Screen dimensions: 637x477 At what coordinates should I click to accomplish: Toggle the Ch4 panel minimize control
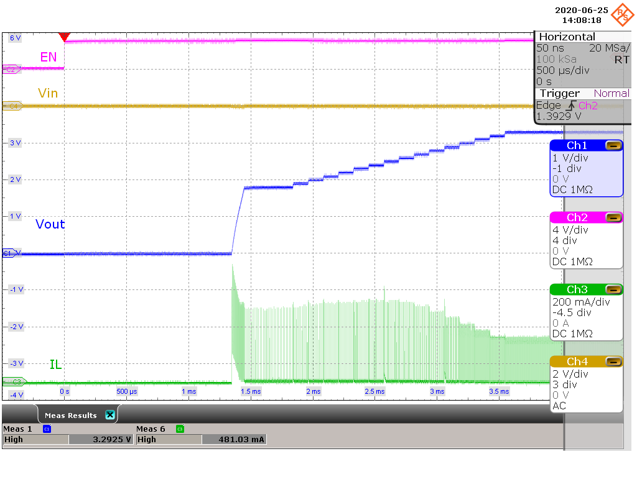pos(615,361)
